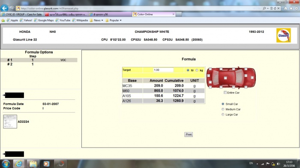Click the refresh icon in address bar
Viewport: 300px width, 168px height.
[x=275, y=9]
